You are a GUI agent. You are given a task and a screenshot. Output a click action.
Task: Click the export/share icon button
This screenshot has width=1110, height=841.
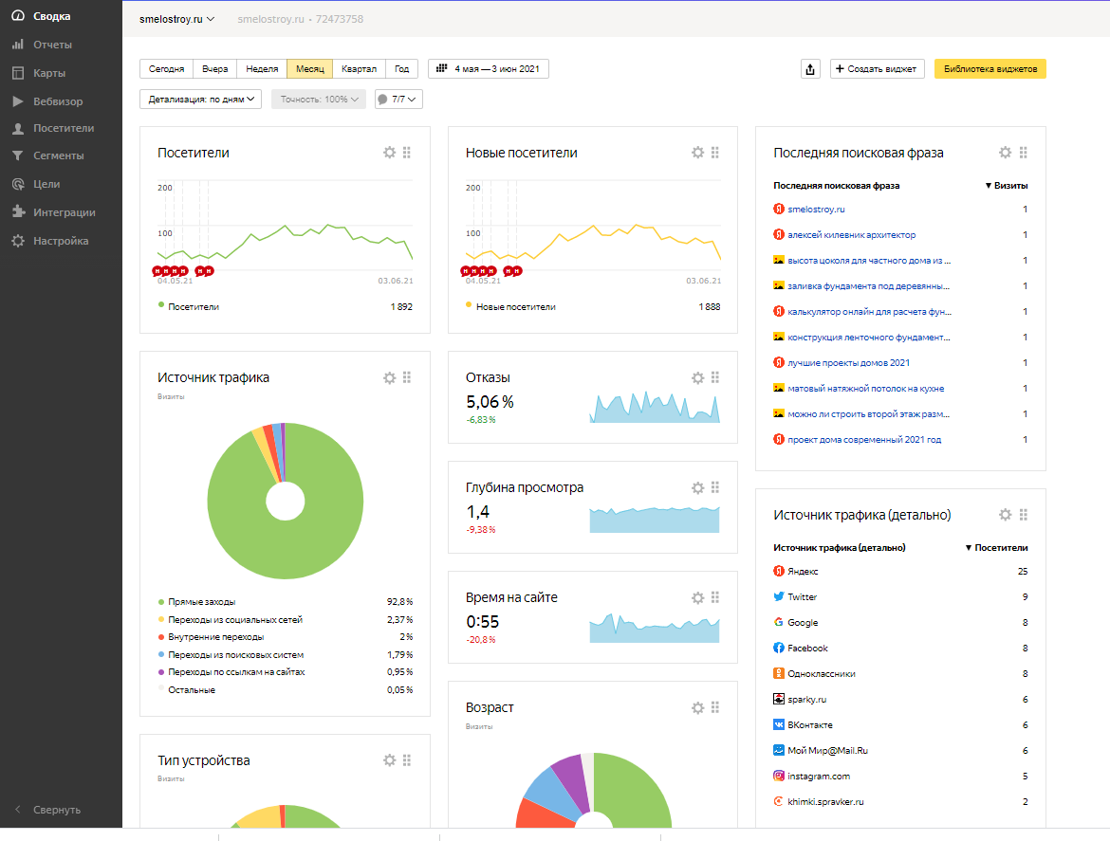click(809, 69)
